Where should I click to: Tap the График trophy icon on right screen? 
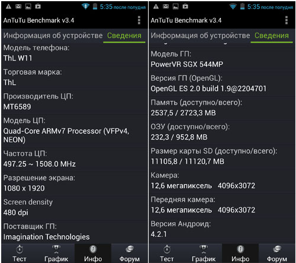[x=204, y=249]
